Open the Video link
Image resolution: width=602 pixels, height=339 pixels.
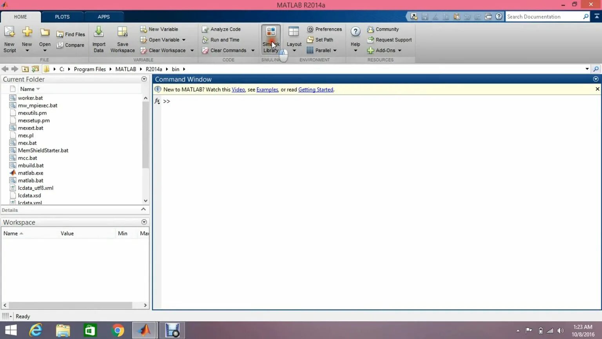coord(238,89)
